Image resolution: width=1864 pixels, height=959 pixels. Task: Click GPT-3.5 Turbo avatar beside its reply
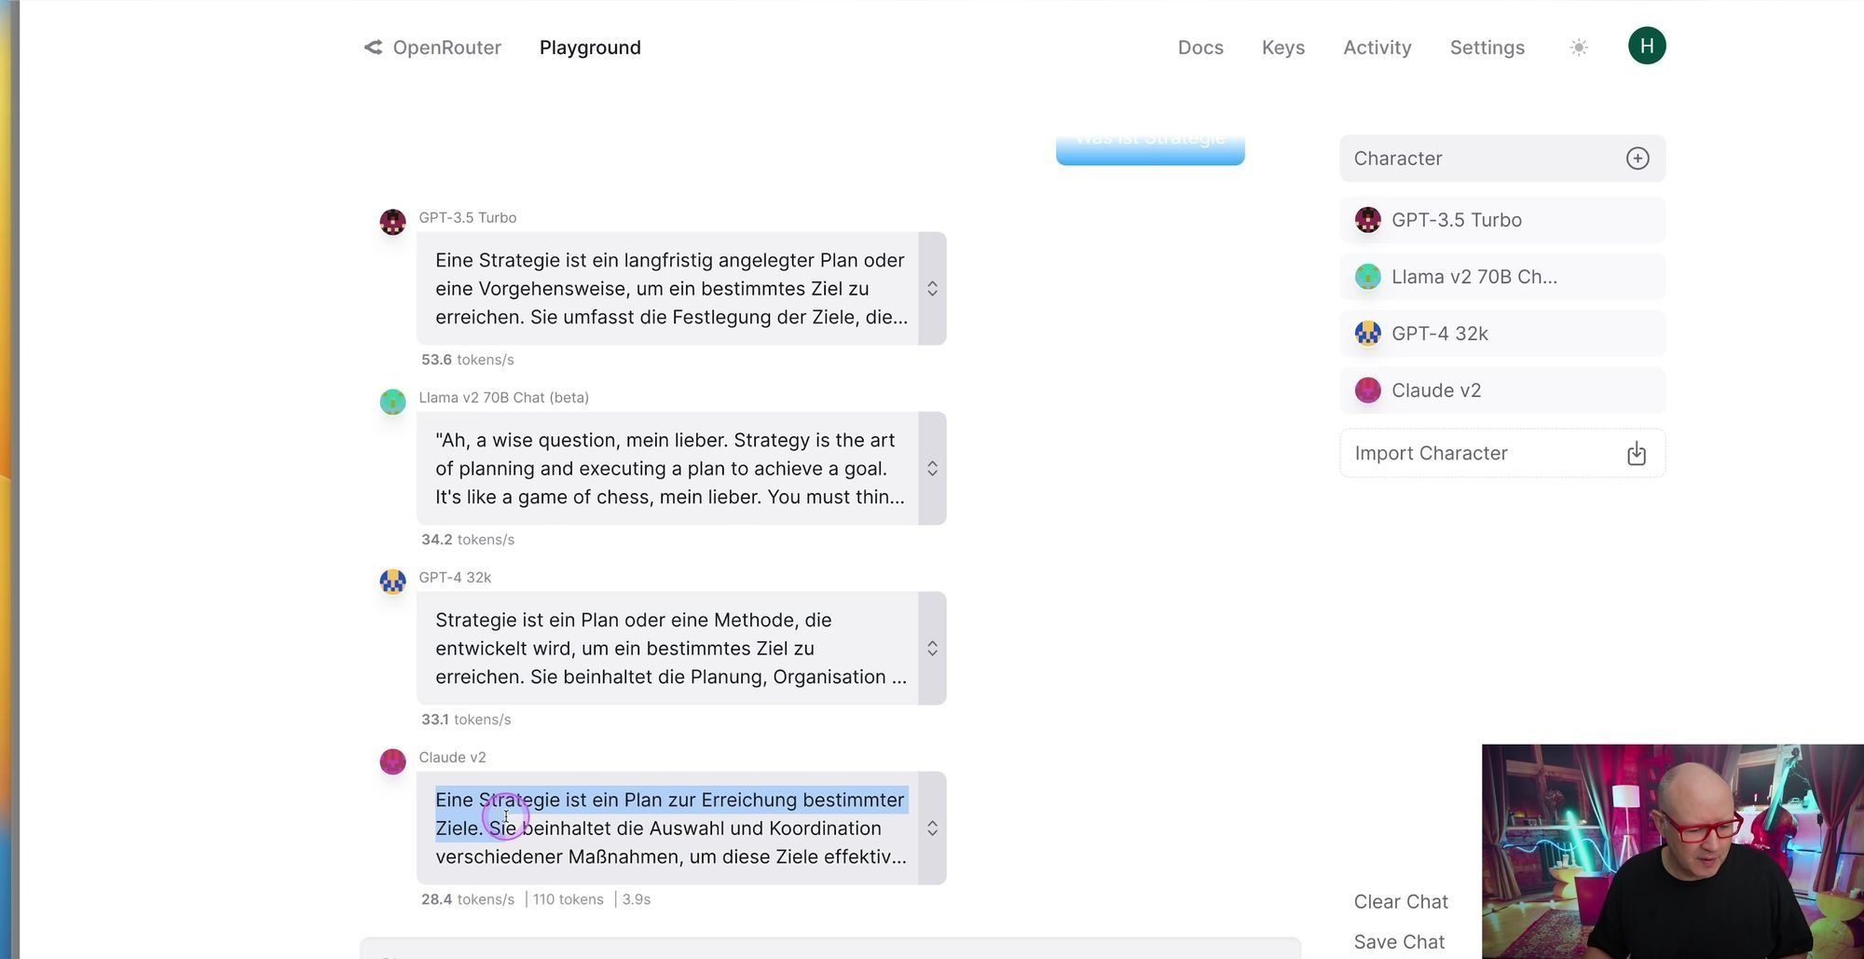pyautogui.click(x=392, y=222)
